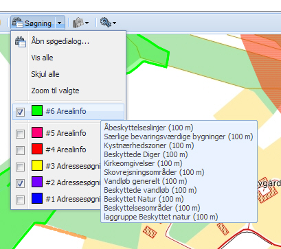This screenshot has height=249, width=281.
Task: Click the yellow swatch of #3 Adressesøgning
Action: pyautogui.click(x=37, y=165)
